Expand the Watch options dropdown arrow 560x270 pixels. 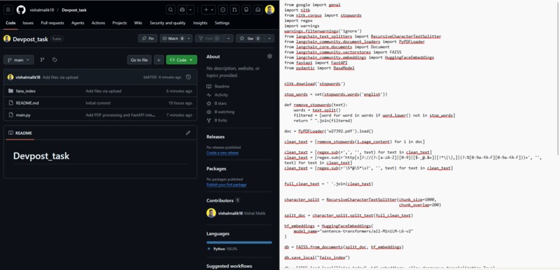(x=189, y=38)
